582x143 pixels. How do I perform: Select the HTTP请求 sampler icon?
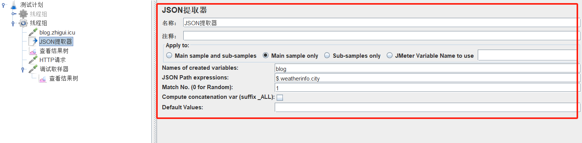33,60
